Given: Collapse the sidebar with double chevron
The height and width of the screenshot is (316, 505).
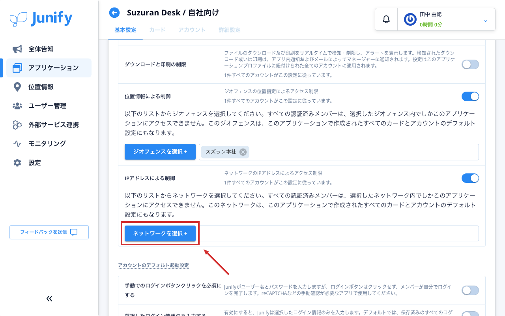Looking at the screenshot, I should click(49, 299).
